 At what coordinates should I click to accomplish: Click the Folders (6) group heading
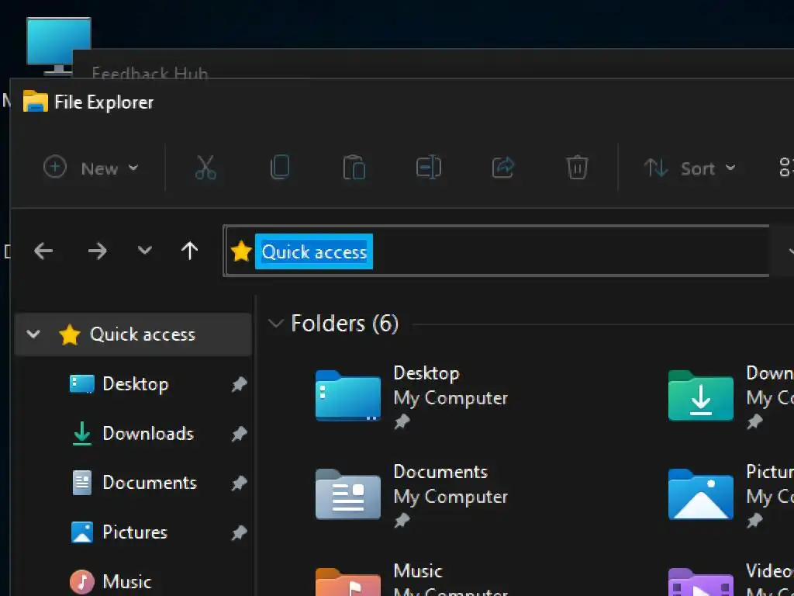click(345, 324)
